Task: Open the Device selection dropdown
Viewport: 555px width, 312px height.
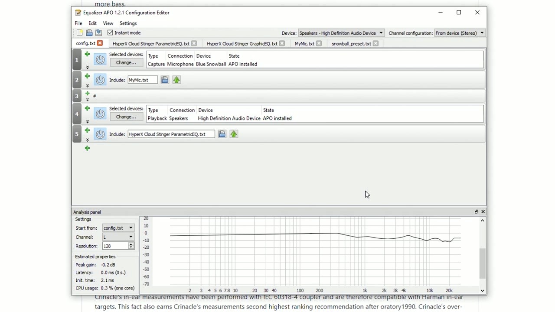Action: pos(381,32)
